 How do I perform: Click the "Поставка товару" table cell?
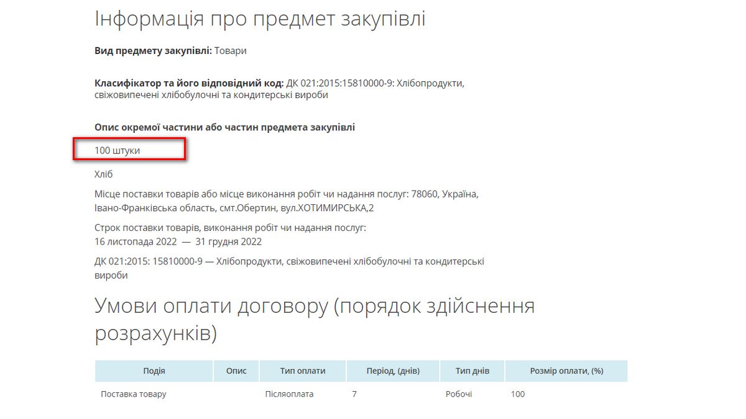[134, 394]
